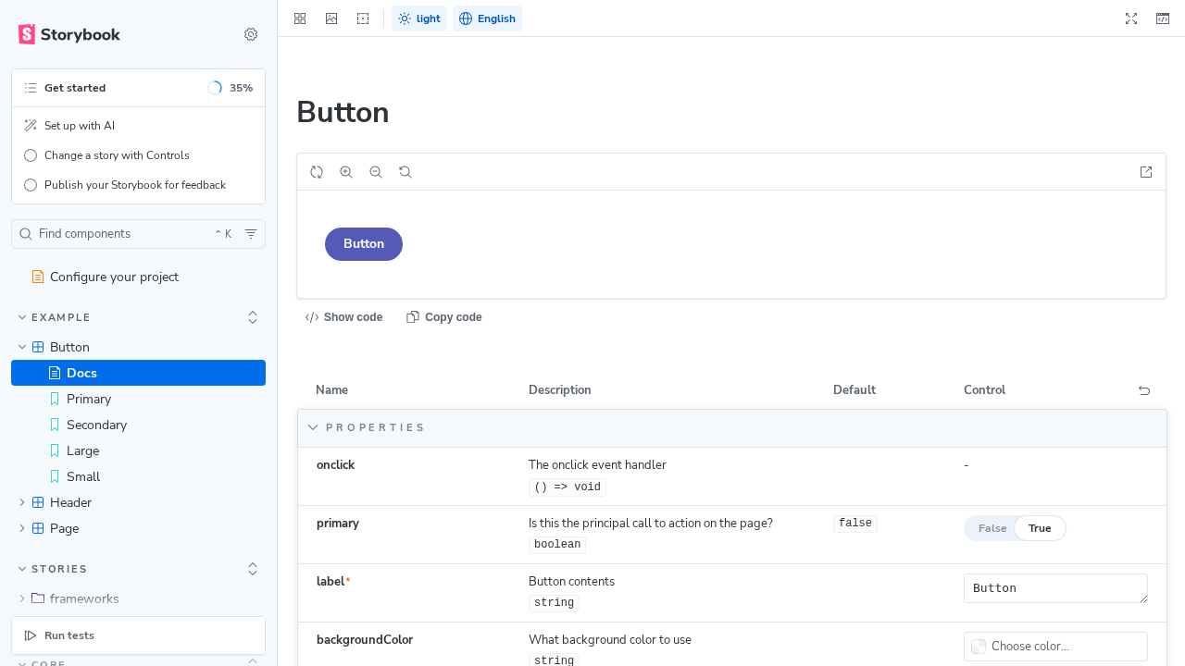
Task: Open backgroundColor Choose color input
Action: (x=1055, y=647)
